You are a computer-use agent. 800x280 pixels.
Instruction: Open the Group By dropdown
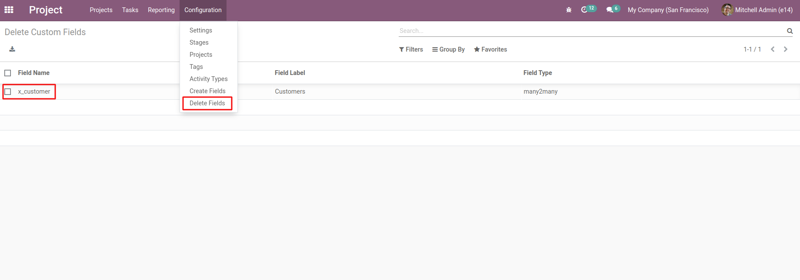coord(448,49)
